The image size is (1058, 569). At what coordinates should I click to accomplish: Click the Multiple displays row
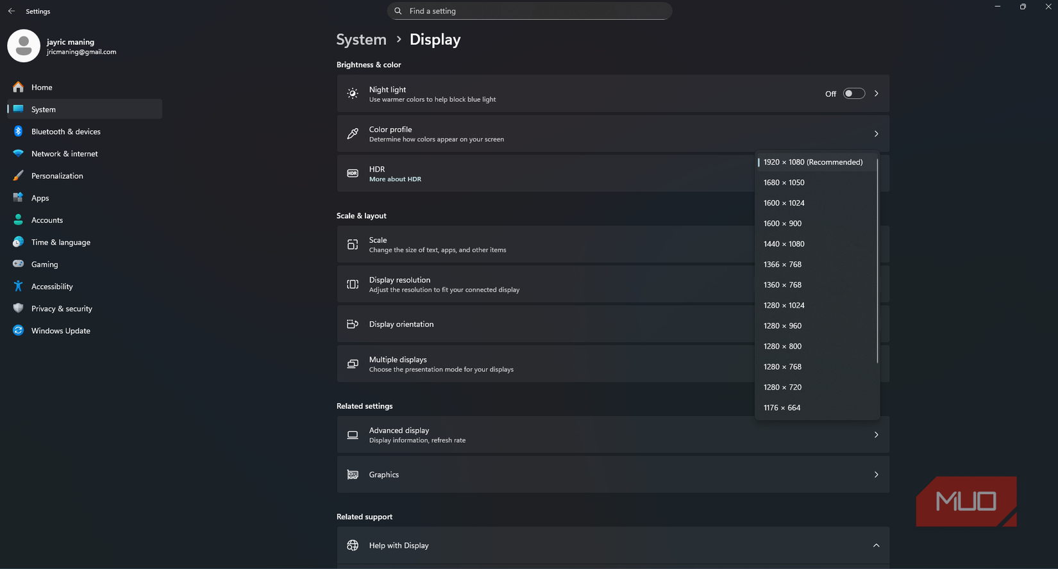(545, 364)
